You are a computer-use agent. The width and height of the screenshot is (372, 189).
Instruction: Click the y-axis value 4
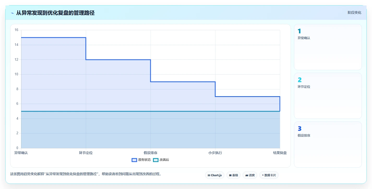[x=17, y=119]
